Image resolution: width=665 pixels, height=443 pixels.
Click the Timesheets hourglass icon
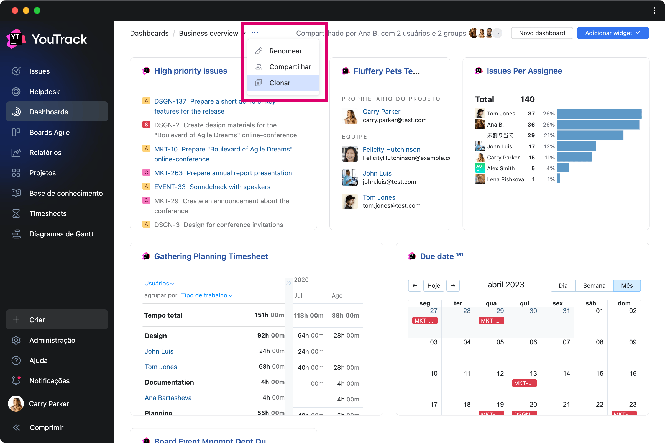pyautogui.click(x=16, y=213)
